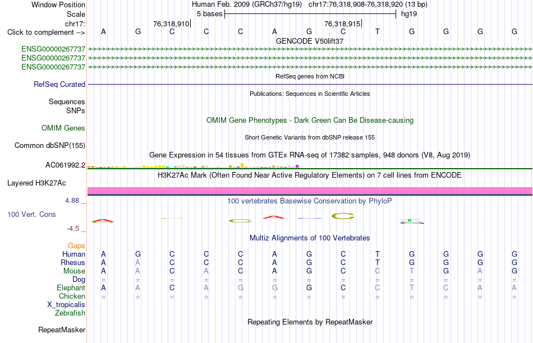The width and height of the screenshot is (533, 343).
Task: Click the '5 bases' scale bar label
Action: (x=209, y=14)
